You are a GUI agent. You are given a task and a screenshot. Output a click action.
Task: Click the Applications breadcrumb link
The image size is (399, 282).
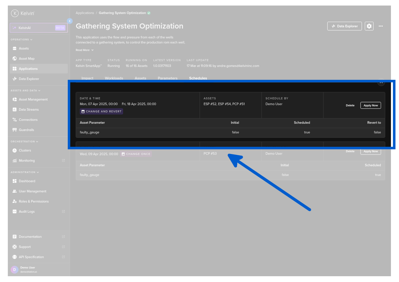pos(85,13)
